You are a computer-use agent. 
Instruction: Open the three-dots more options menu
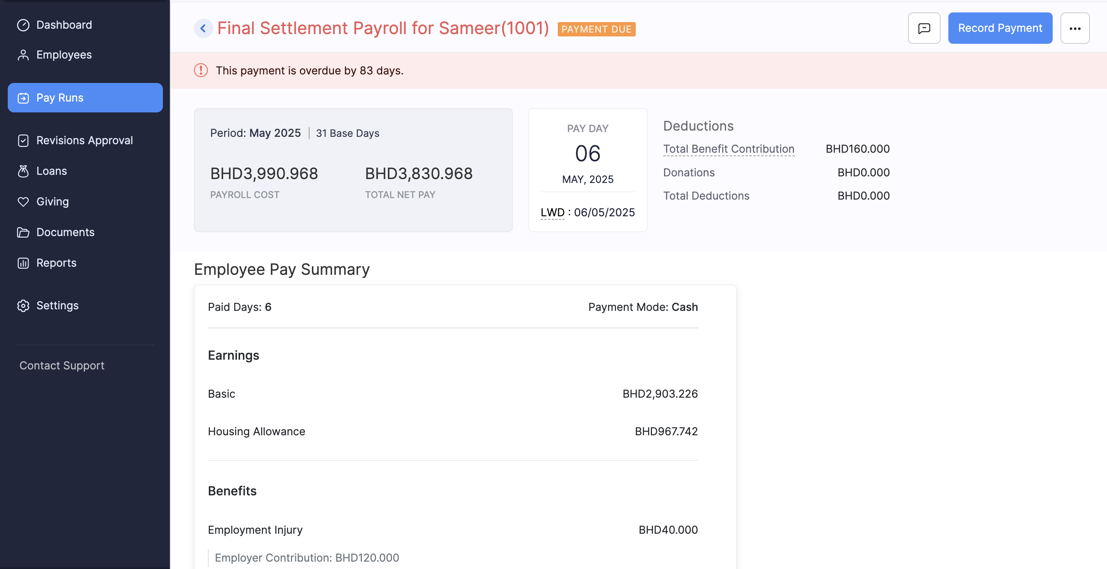[1074, 28]
